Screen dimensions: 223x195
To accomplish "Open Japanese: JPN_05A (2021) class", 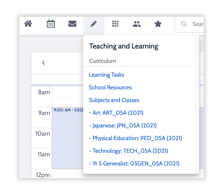I will click(123, 125).
